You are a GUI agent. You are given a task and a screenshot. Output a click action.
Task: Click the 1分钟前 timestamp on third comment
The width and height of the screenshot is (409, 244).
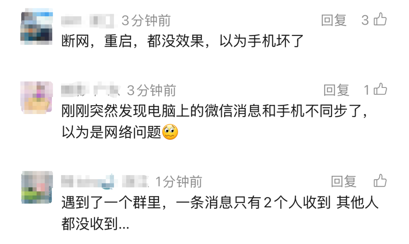coord(179,181)
